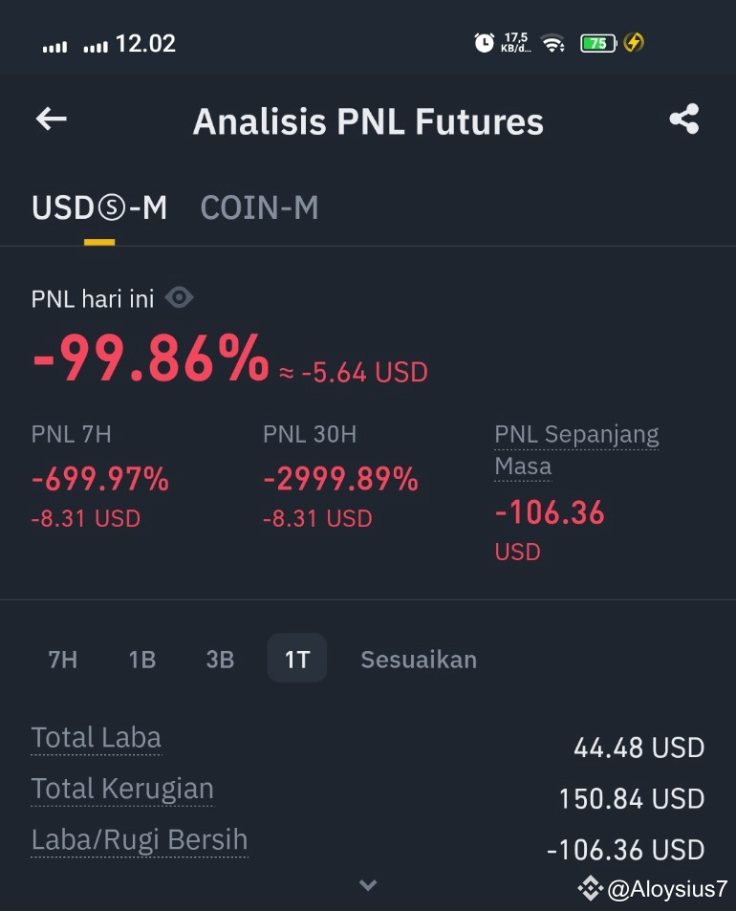Tap the Total Laba label info
Viewport: 736px width, 911px height.
coord(97,738)
